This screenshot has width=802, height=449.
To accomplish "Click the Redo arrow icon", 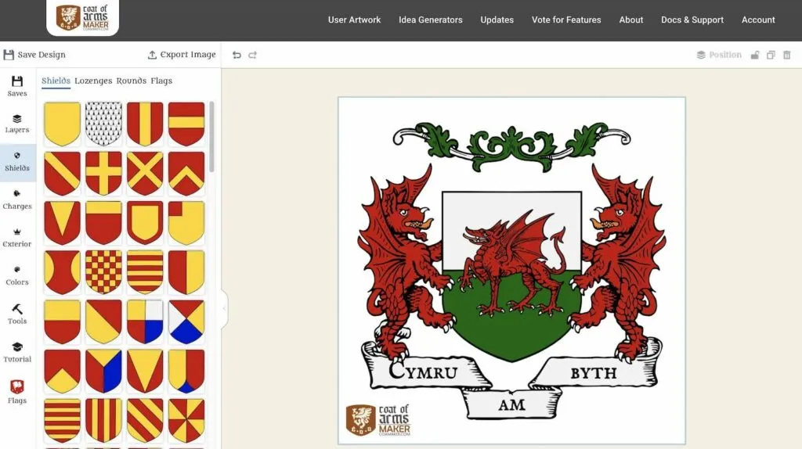I will pyautogui.click(x=253, y=55).
